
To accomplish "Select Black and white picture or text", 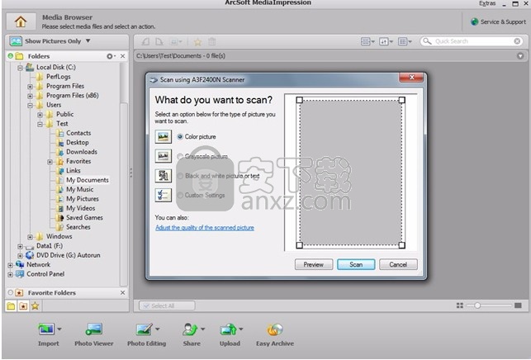I will click(x=180, y=176).
